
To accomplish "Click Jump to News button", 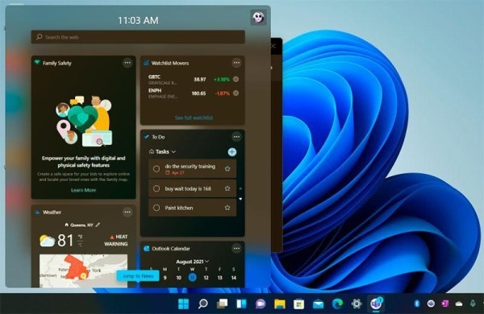I will click(x=138, y=276).
